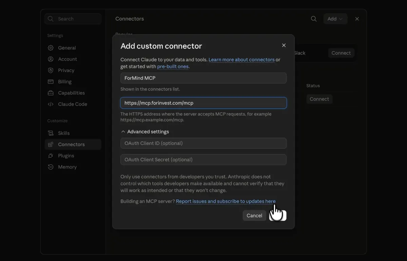The height and width of the screenshot is (261, 407).
Task: Open Report issues and subscribe link
Action: 226,201
